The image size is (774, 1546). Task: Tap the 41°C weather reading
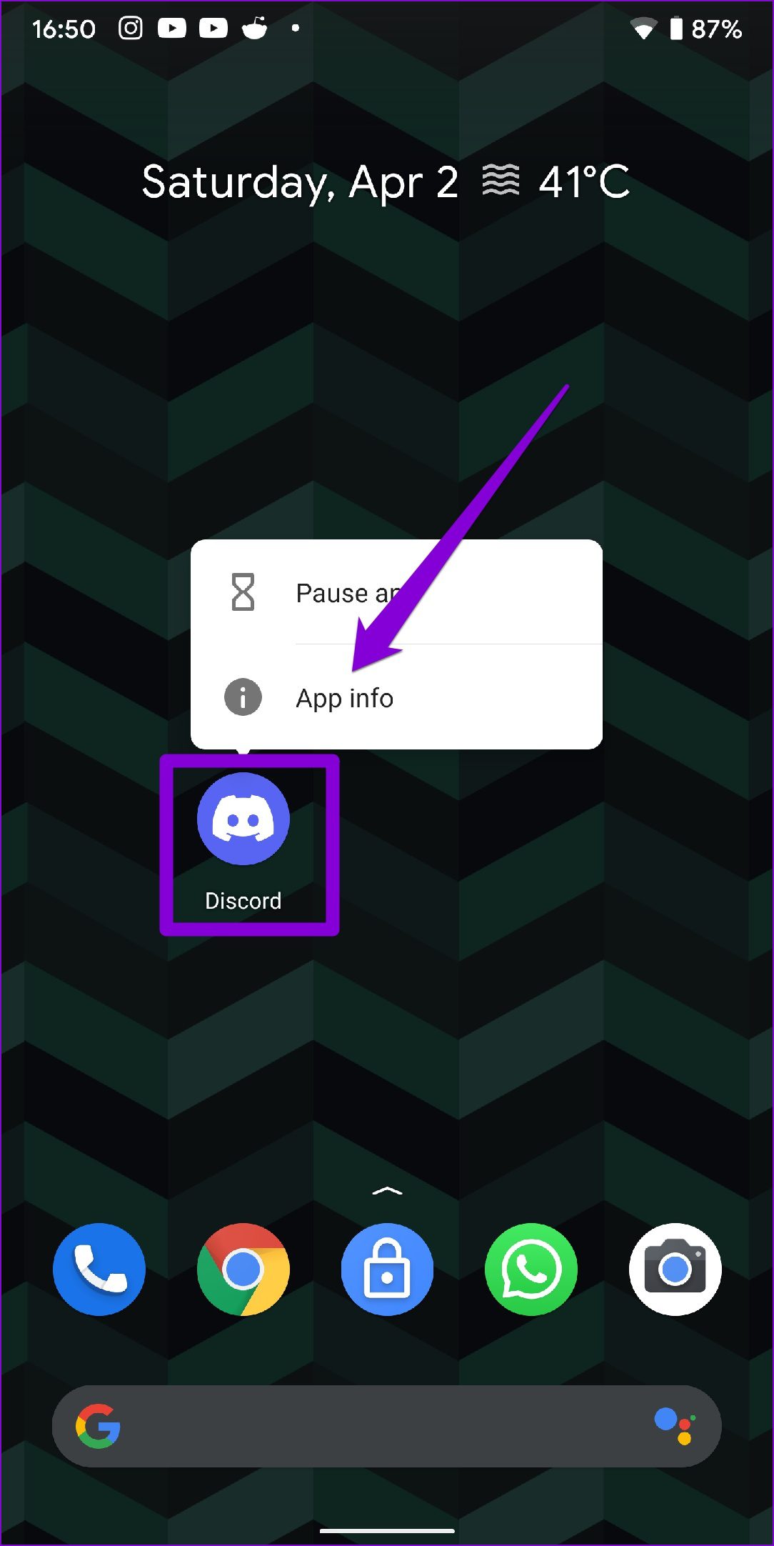[x=584, y=181]
